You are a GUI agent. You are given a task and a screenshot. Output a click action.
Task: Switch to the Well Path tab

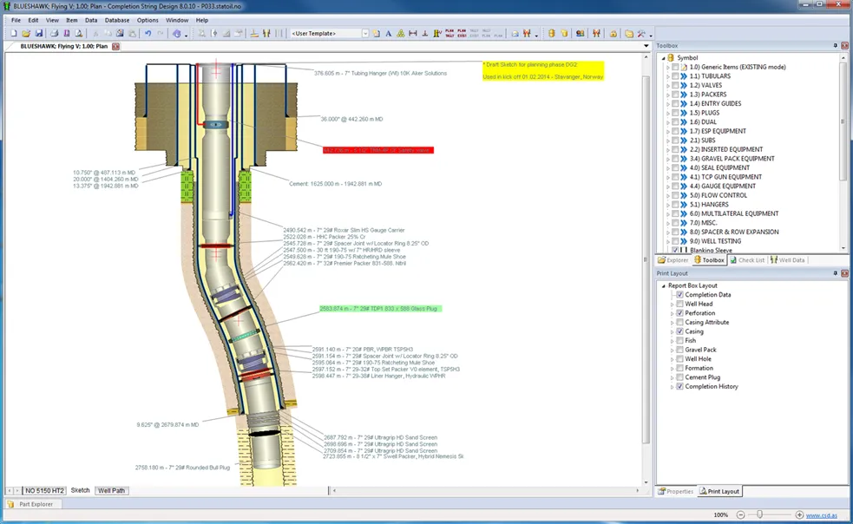click(111, 491)
